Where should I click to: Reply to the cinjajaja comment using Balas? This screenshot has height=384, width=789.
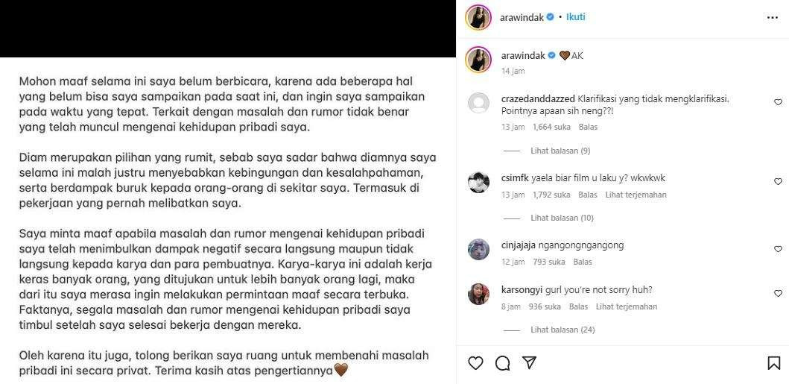point(583,262)
